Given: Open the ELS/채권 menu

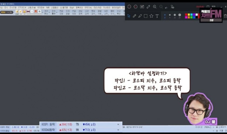Looking at the screenshot, I should pos(97,8).
